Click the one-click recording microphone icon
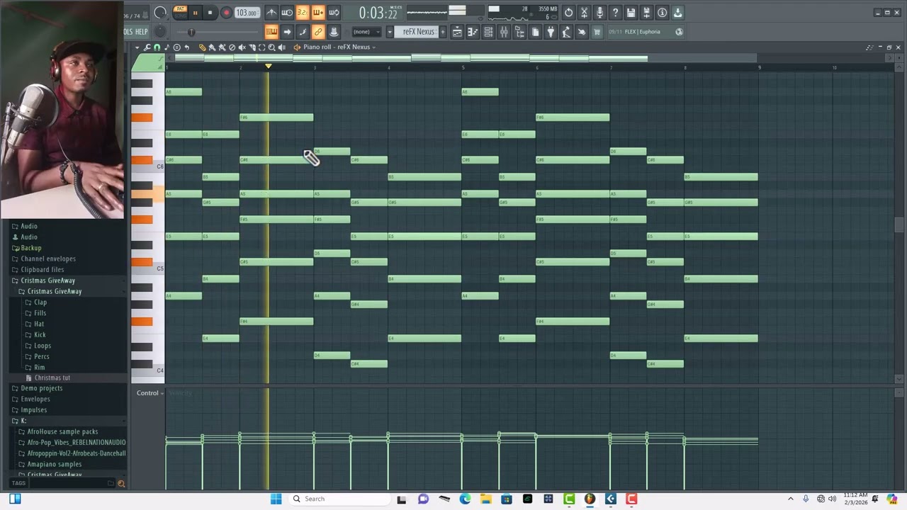The image size is (907, 510). click(x=600, y=13)
